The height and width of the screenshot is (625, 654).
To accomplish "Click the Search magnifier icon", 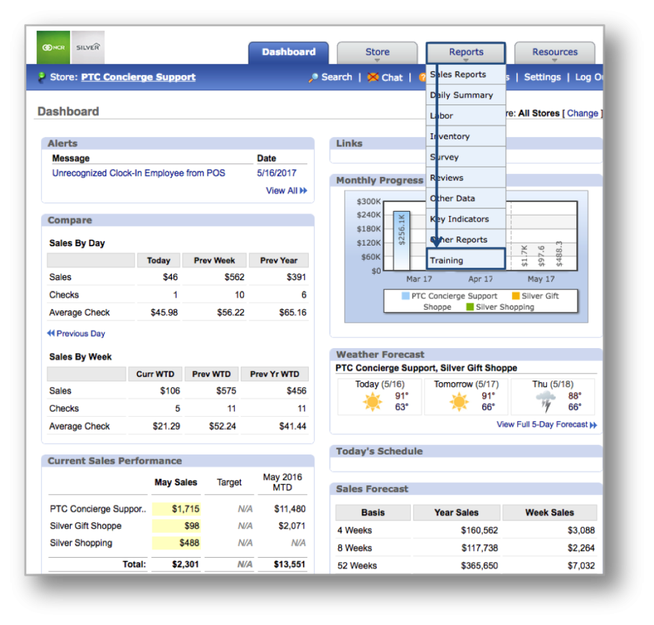I will pyautogui.click(x=313, y=78).
